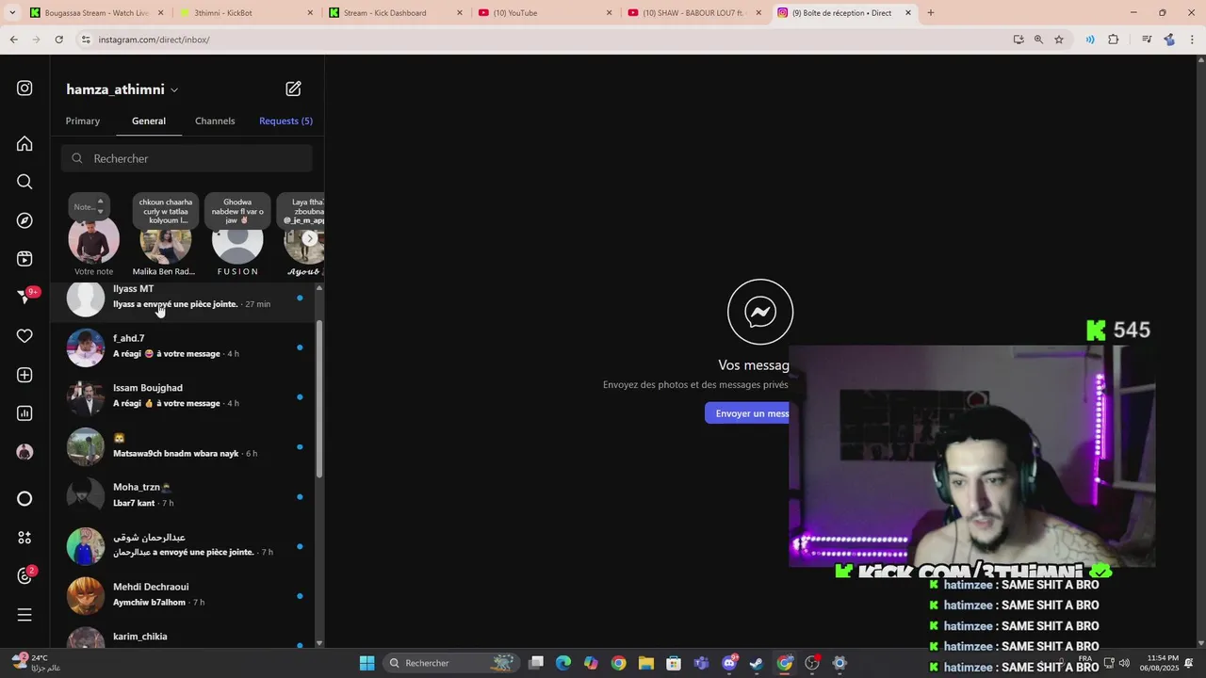
Task: Open Channels tab
Action: click(x=215, y=121)
